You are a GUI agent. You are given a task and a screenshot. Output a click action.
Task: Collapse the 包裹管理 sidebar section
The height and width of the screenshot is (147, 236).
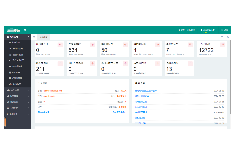click(28, 37)
